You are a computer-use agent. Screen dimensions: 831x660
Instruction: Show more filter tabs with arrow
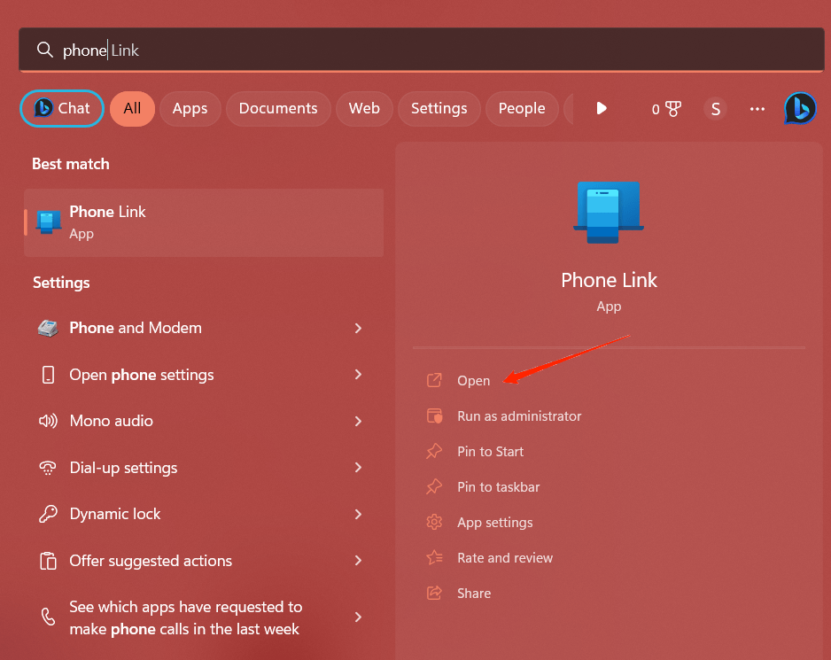tap(602, 109)
